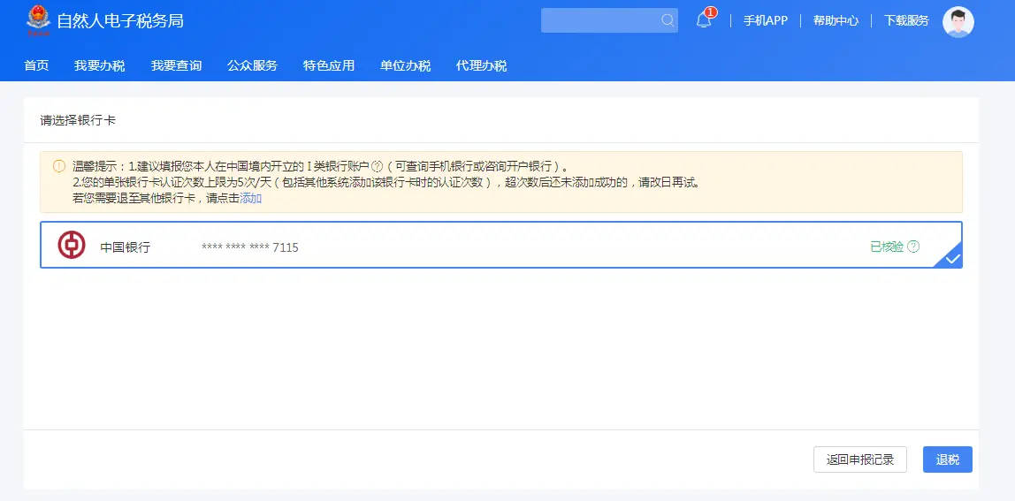
Task: Select the 中国银行 card ending 7115
Action: 501,245
